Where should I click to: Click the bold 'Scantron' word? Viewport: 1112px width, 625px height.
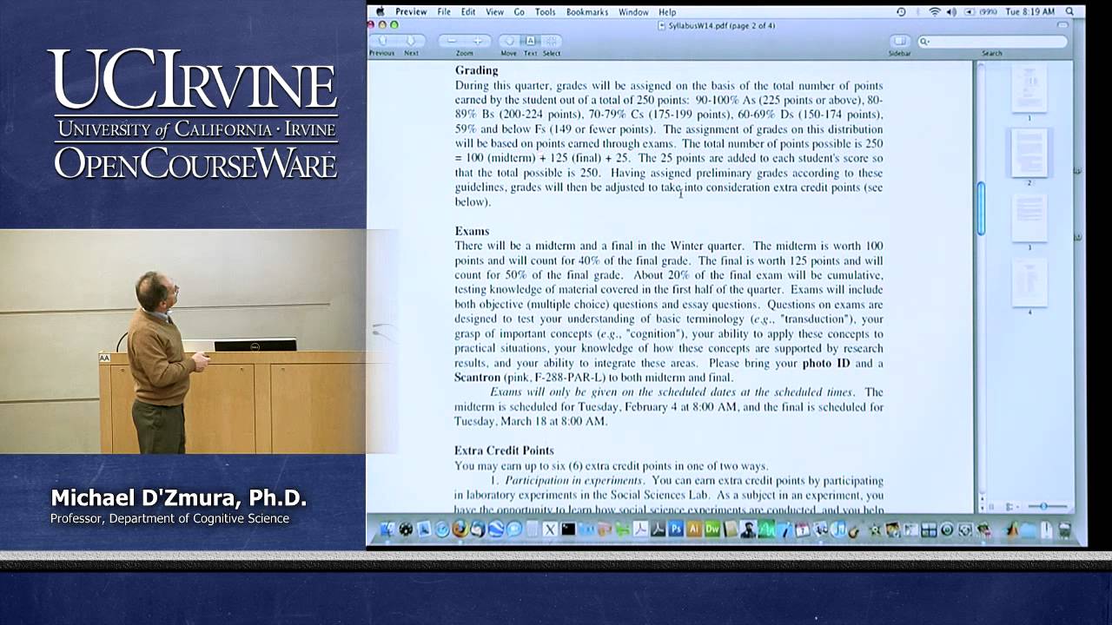[477, 378]
